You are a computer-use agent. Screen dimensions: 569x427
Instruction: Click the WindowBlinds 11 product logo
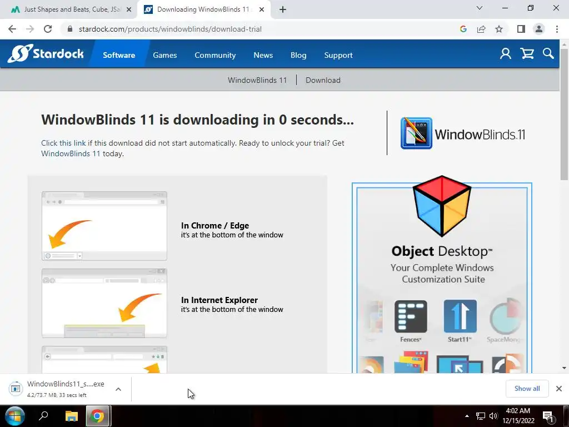[463, 133]
